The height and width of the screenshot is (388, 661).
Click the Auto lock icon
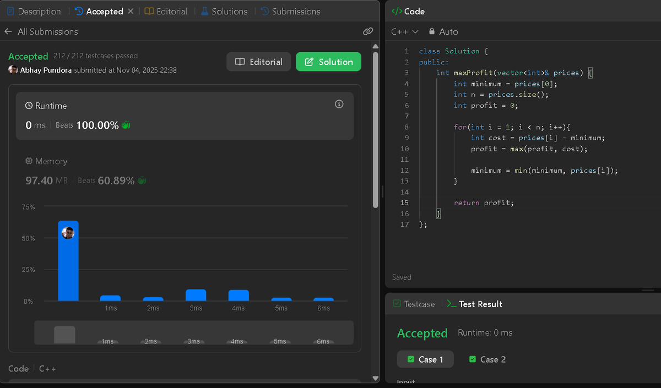[x=432, y=32]
